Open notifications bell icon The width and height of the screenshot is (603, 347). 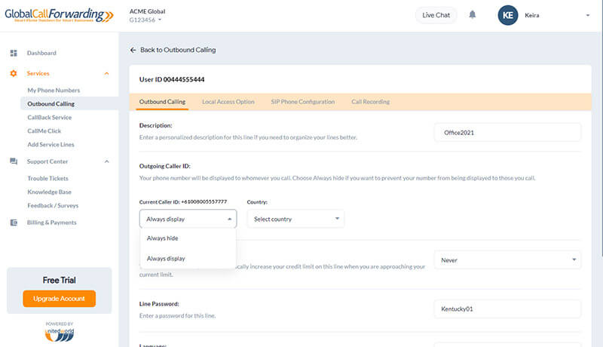pyautogui.click(x=473, y=15)
